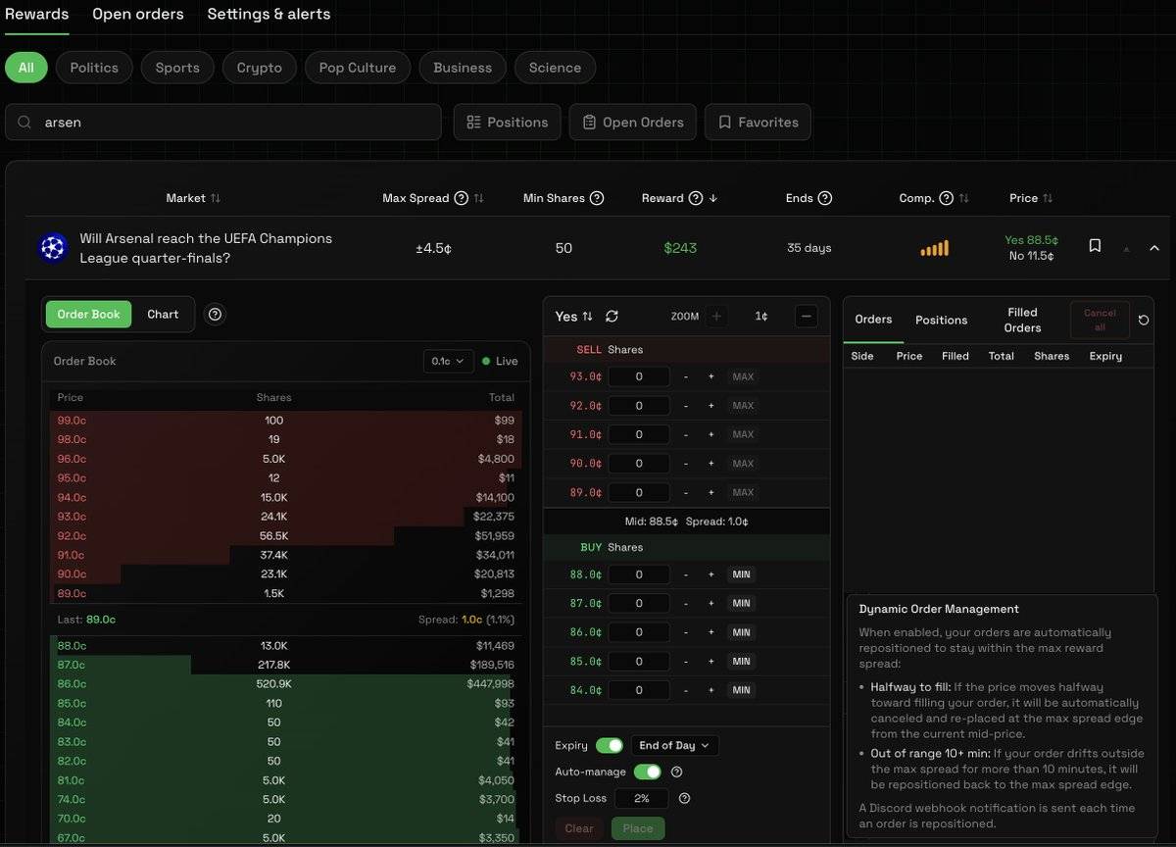This screenshot has width=1176, height=847.
Task: Increase shares at 93.0¢ sell level
Action: point(711,376)
